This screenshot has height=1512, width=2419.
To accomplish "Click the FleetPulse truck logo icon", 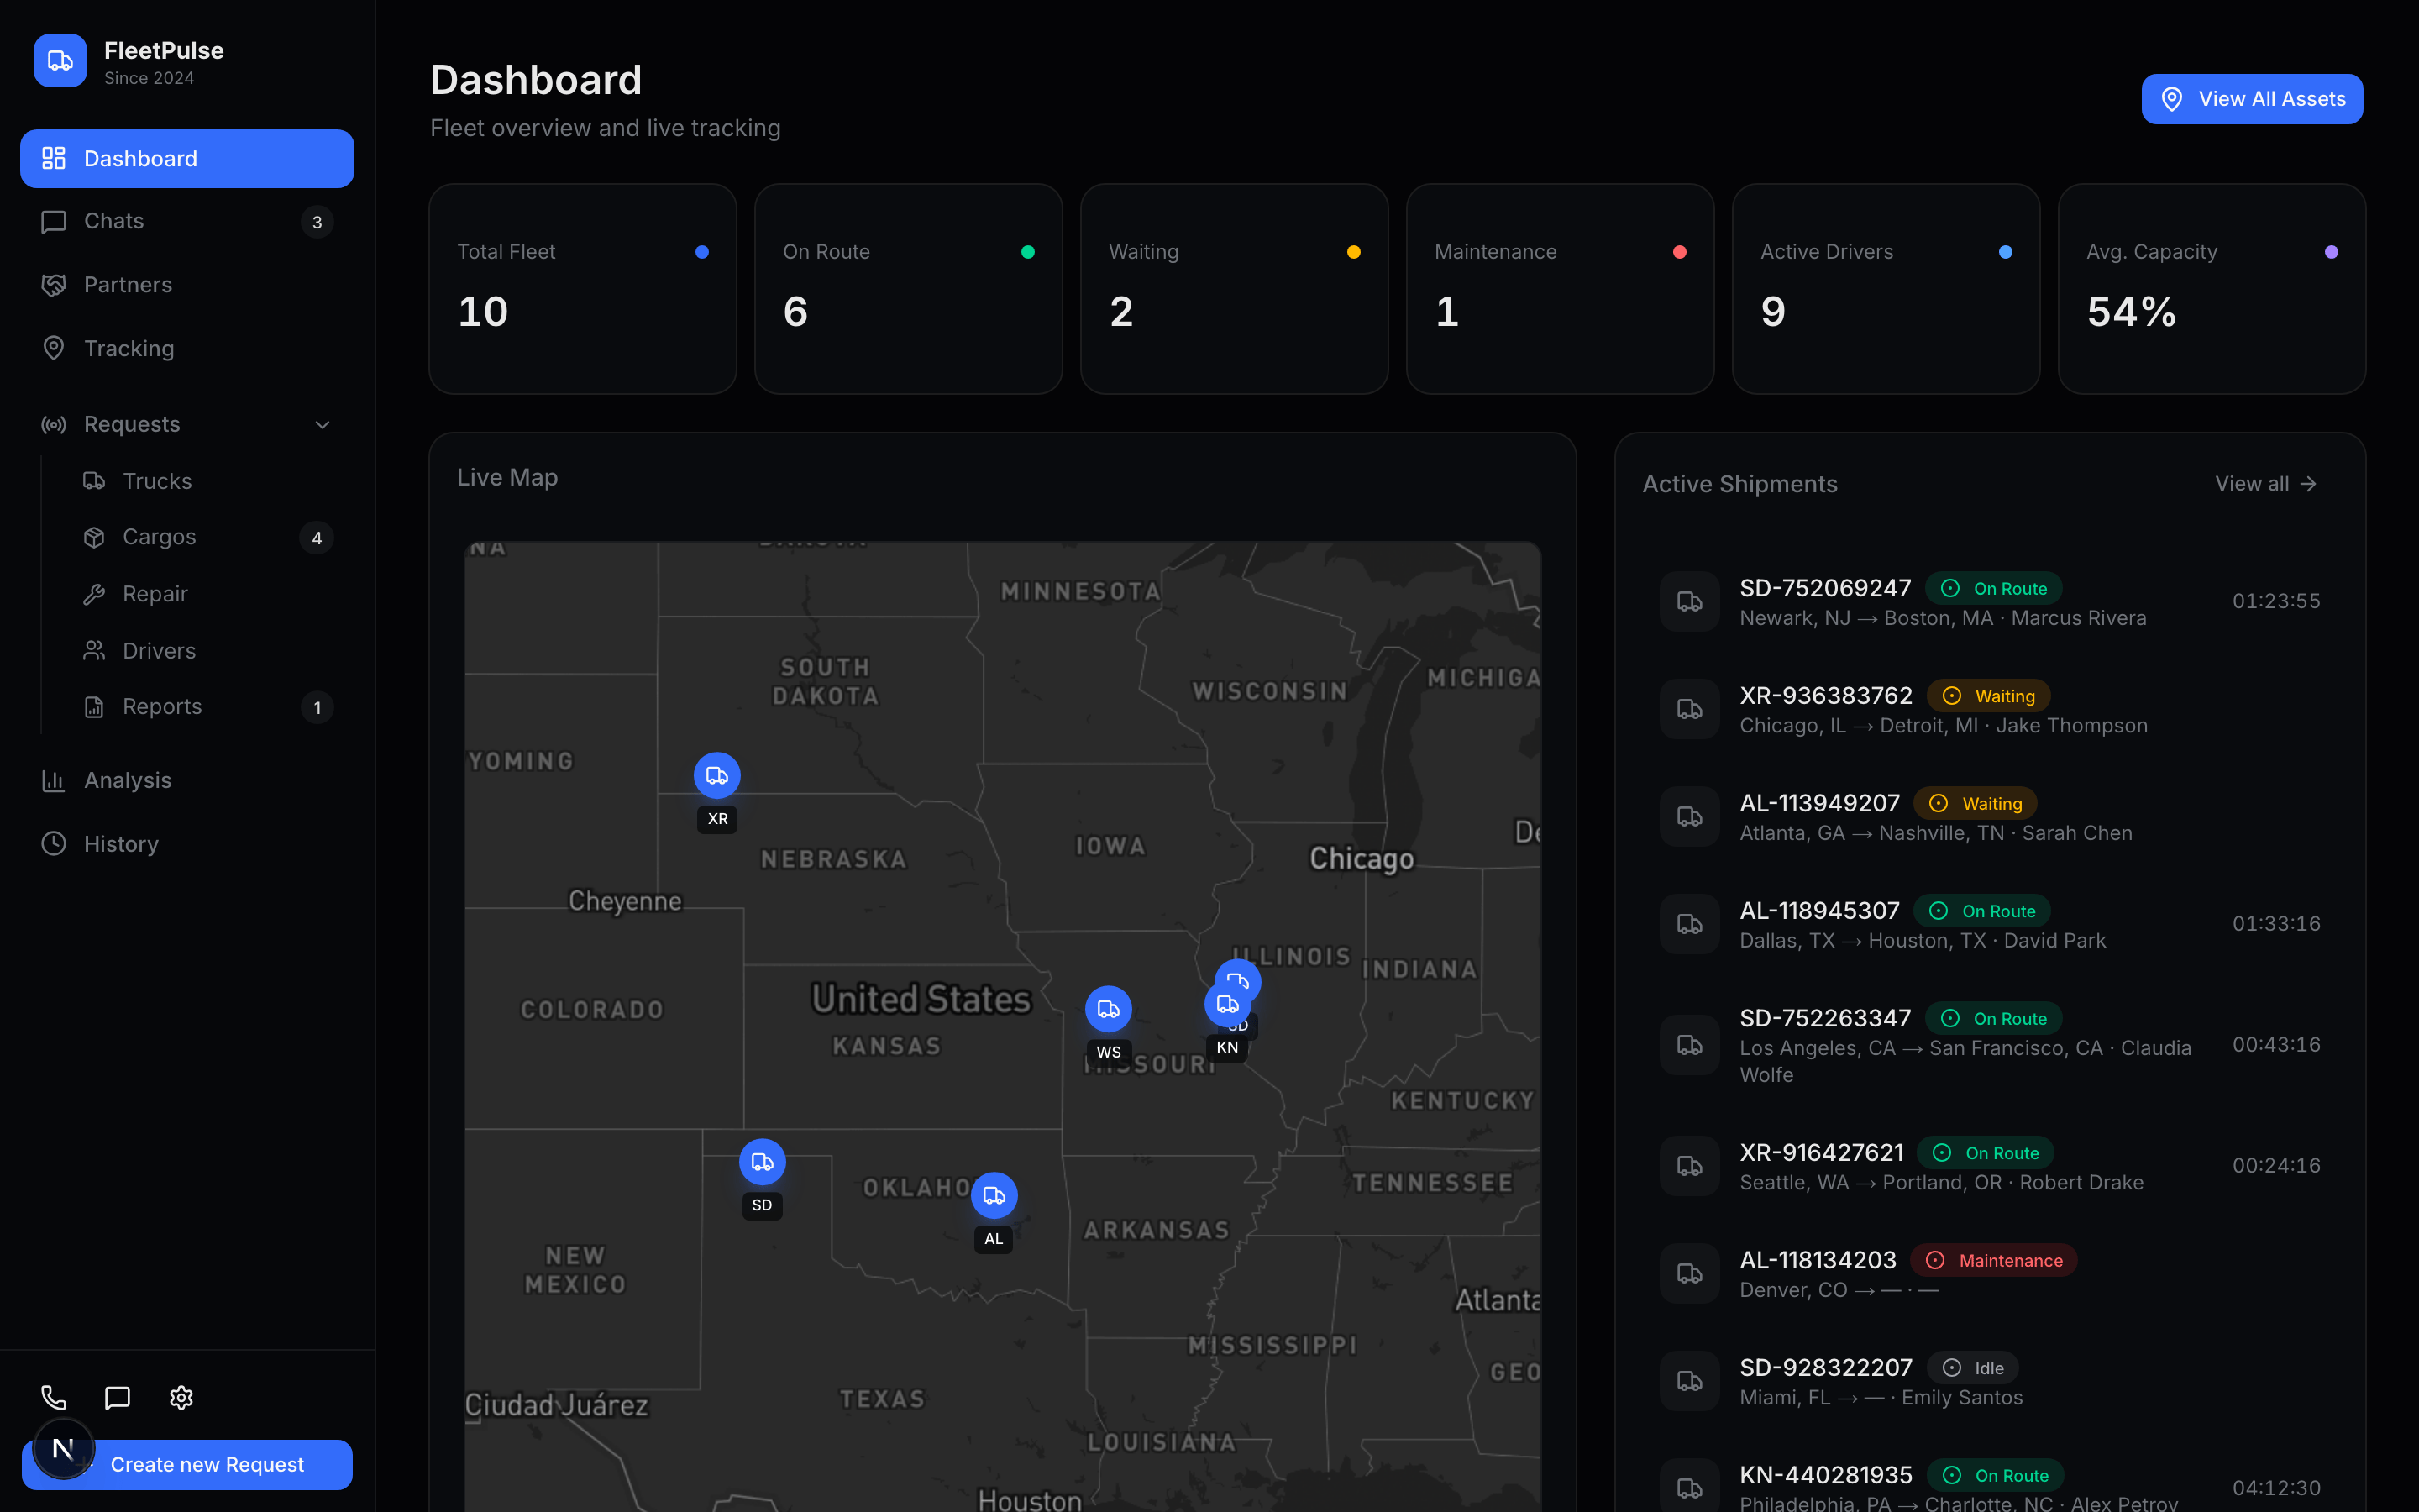I will pyautogui.click(x=60, y=61).
